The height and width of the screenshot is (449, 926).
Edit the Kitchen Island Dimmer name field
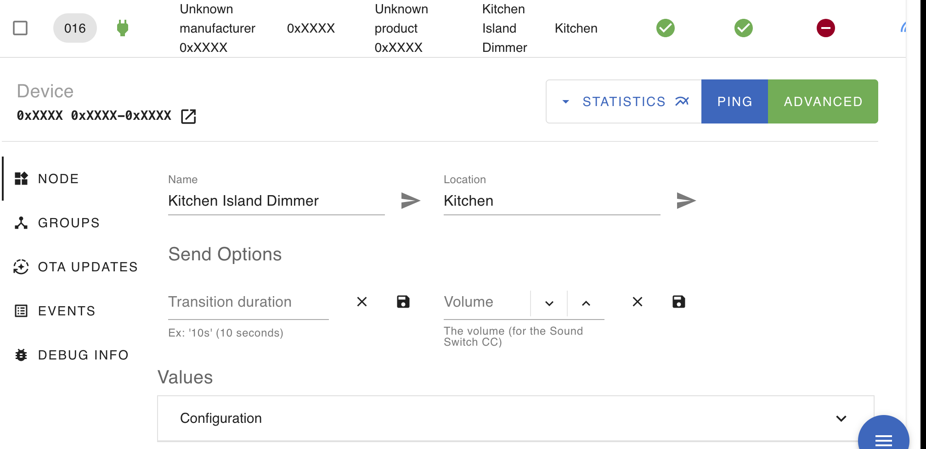pos(276,201)
